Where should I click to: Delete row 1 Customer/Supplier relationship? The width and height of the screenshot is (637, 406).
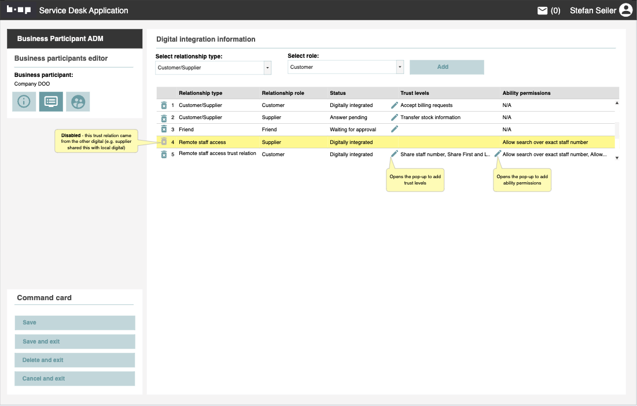pos(164,105)
